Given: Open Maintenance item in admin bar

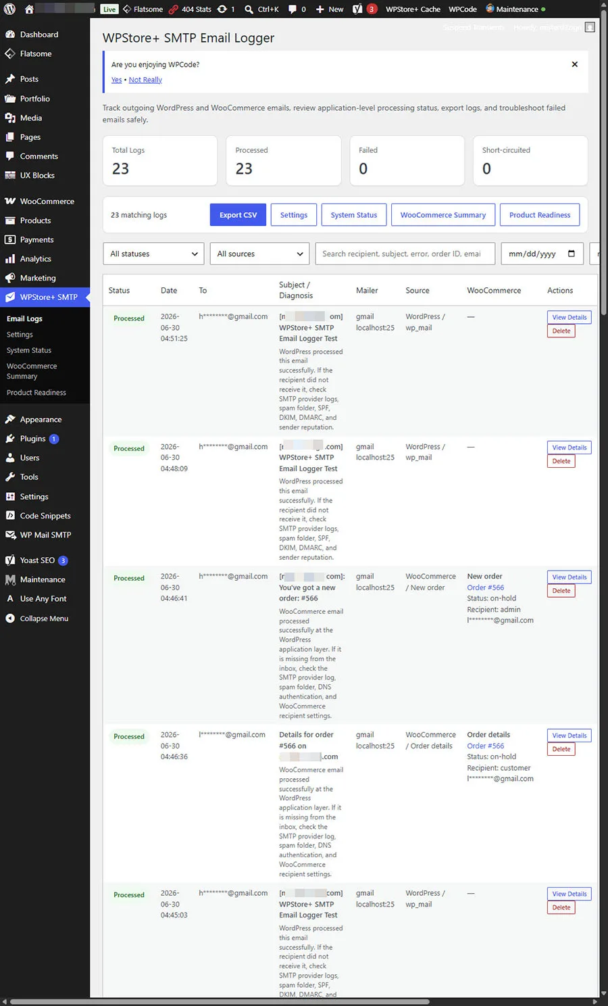Looking at the screenshot, I should pyautogui.click(x=515, y=9).
